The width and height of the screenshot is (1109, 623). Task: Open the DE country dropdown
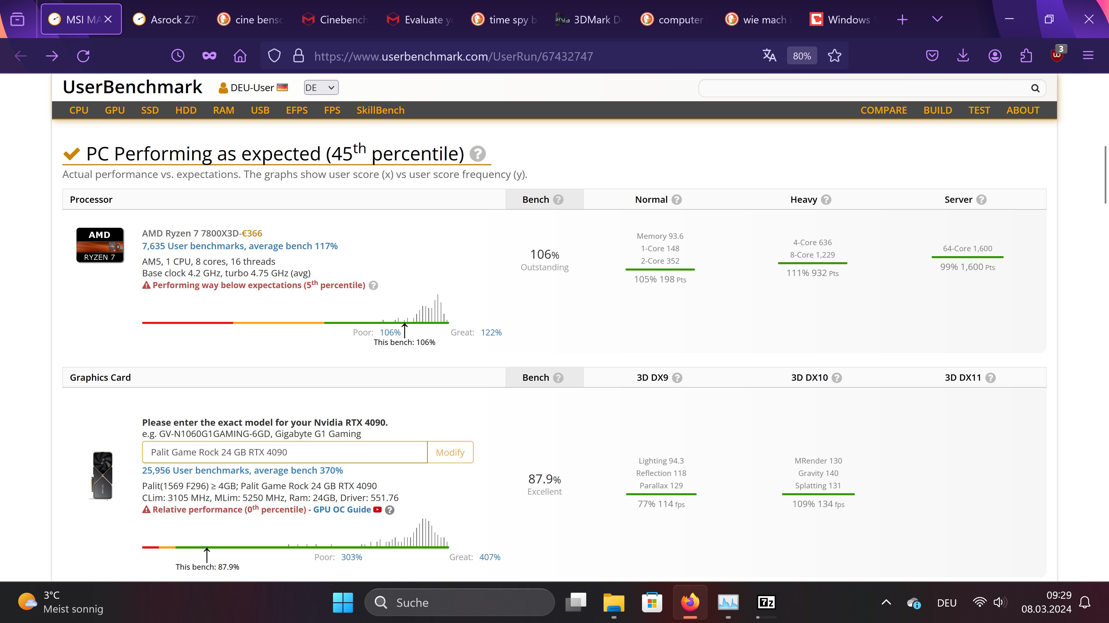pyautogui.click(x=321, y=88)
